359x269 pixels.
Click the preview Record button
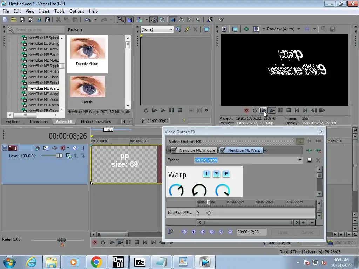click(246, 110)
